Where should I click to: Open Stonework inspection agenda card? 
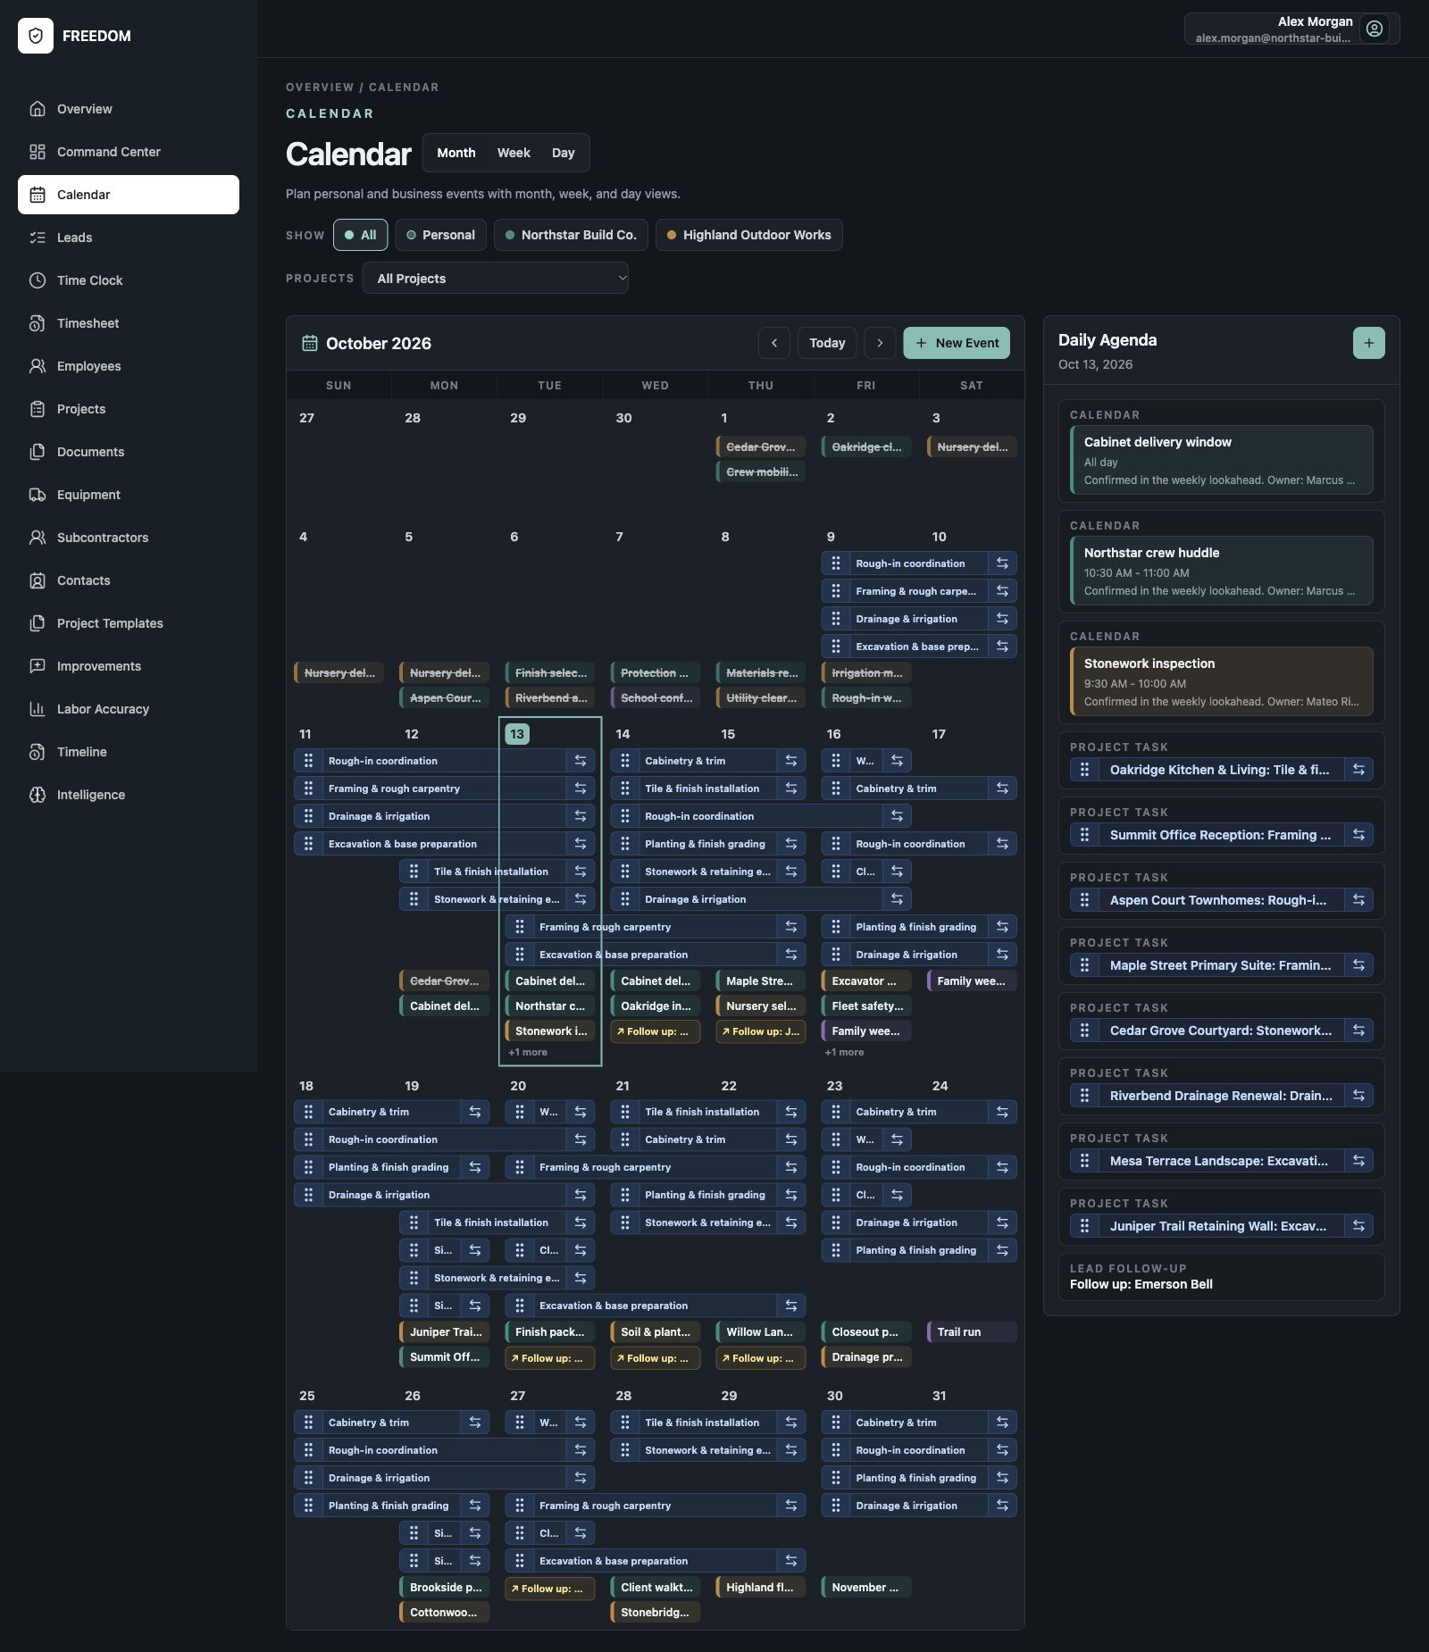click(x=1222, y=681)
